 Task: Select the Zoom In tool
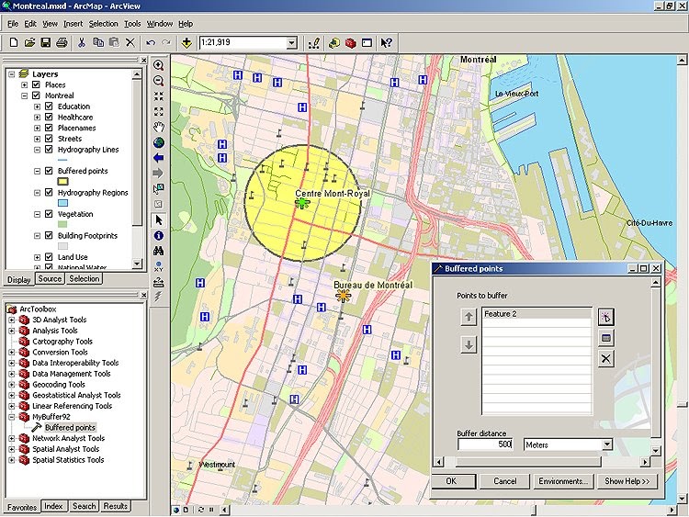[x=159, y=66]
